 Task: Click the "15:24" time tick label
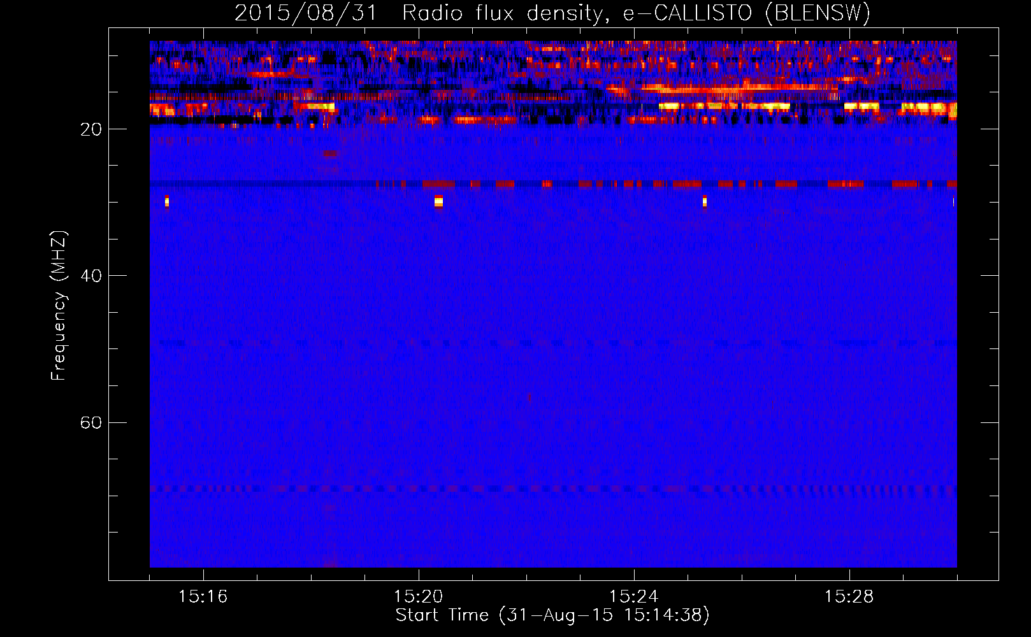click(633, 597)
